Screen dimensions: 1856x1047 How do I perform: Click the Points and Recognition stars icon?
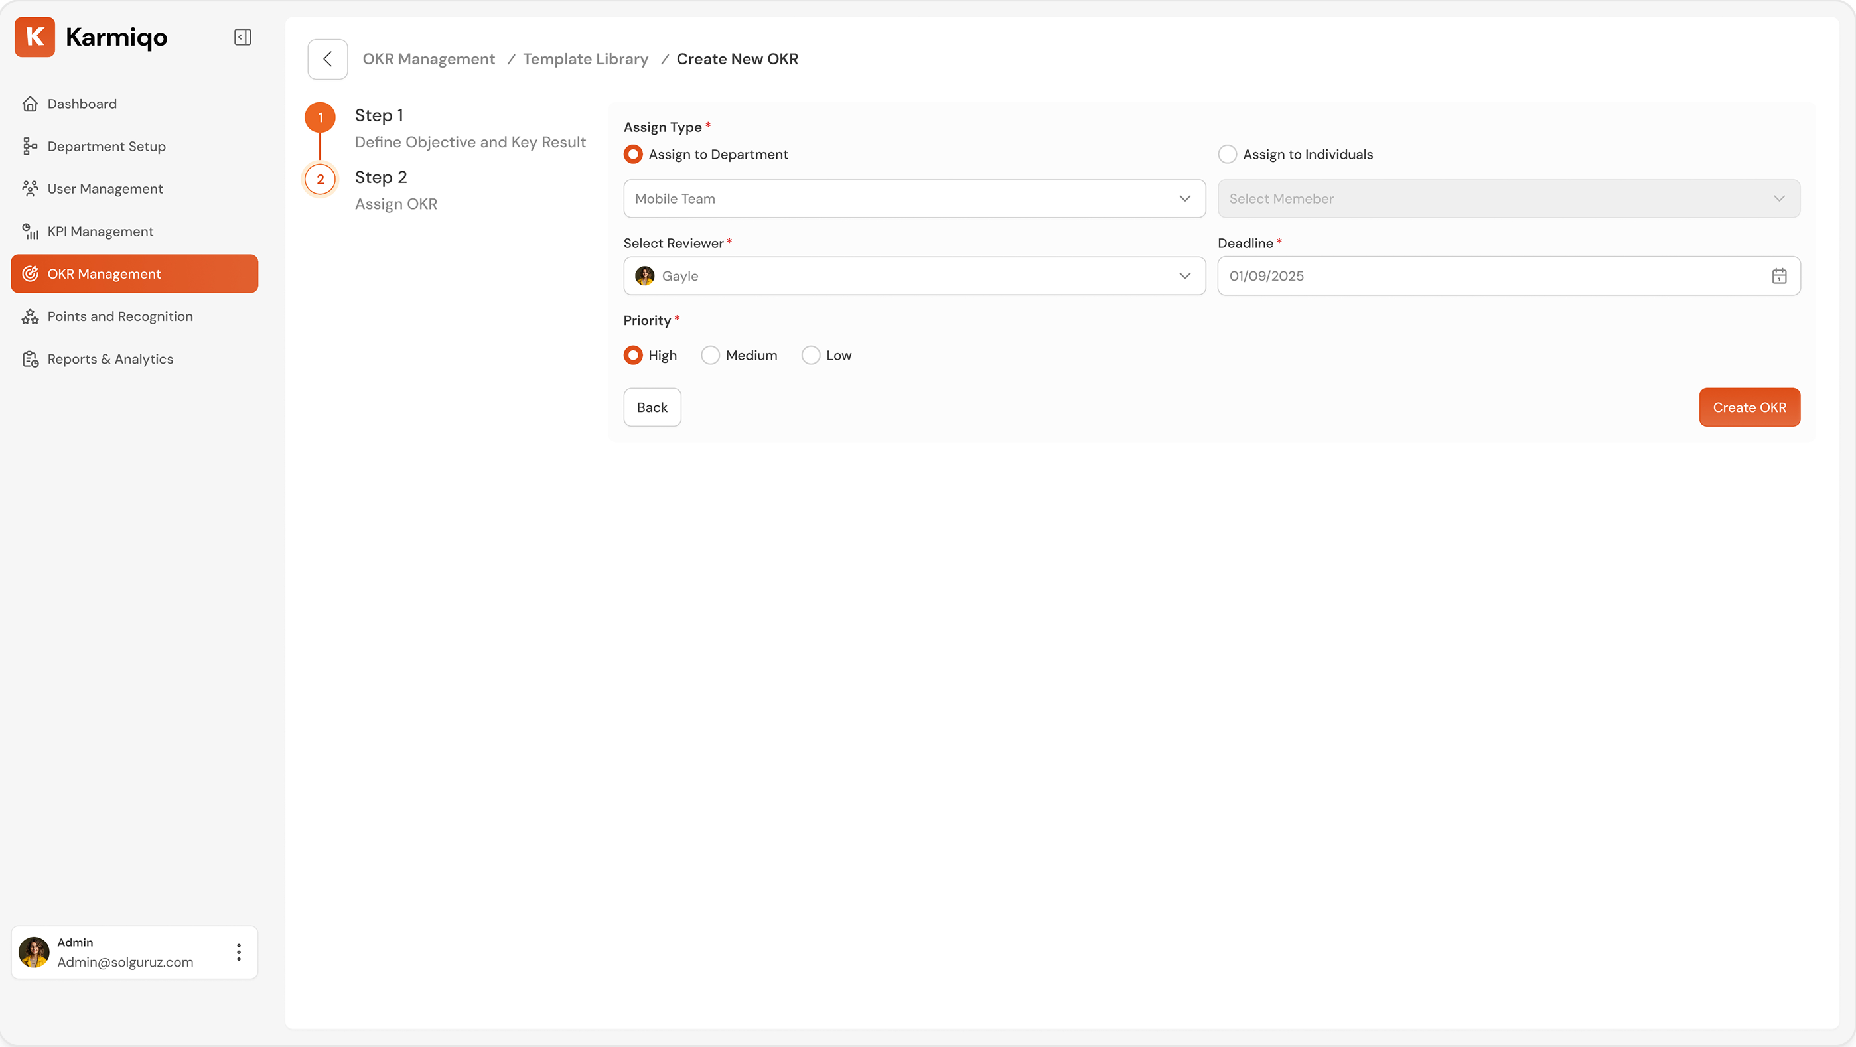31,316
